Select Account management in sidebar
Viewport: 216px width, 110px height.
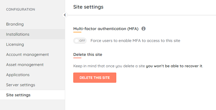(x=27, y=55)
